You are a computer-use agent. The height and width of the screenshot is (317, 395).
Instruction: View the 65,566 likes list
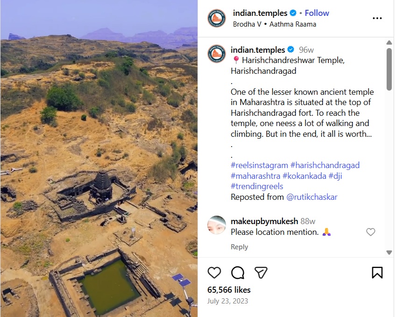pos(229,290)
